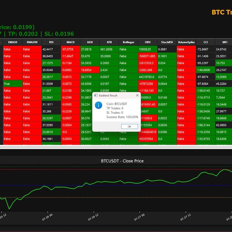Image resolution: width=232 pixels, height=232 pixels.
Task: Click ATR value 481.2658
Action: point(109,49)
